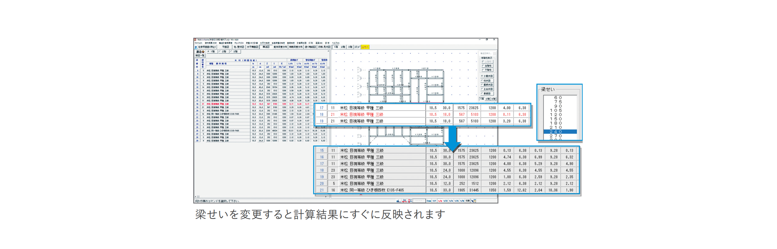Click the cursor grid icon in status bar
This screenshot has height=249, width=777.
473,201
